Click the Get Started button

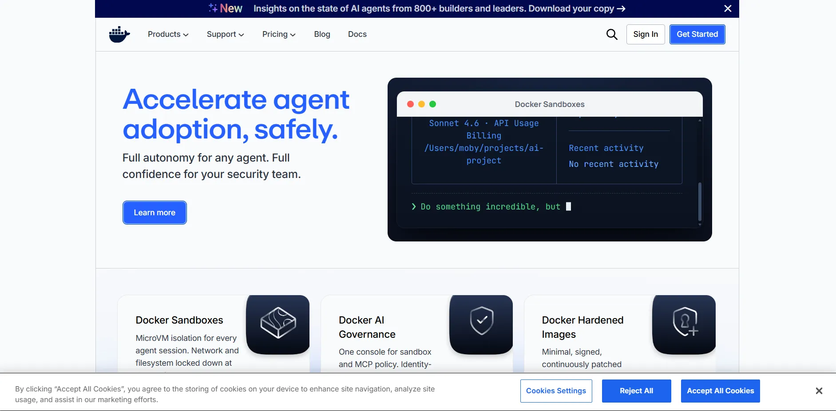[x=697, y=34]
